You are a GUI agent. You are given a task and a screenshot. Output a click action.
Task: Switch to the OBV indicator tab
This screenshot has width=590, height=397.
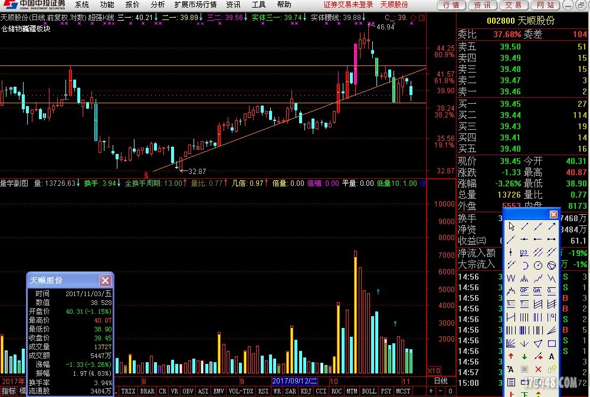(x=188, y=391)
